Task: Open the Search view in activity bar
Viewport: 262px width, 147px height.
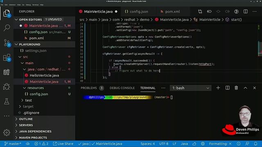Action: click(7, 28)
